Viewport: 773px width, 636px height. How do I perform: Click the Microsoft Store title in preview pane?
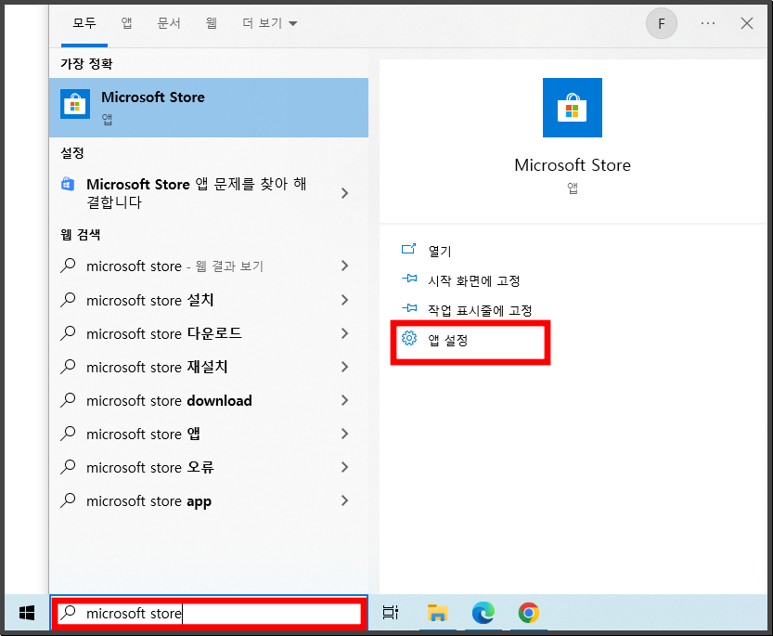573,164
